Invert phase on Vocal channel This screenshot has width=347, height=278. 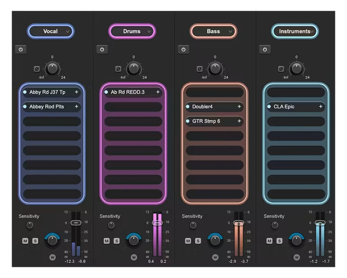tap(37, 69)
